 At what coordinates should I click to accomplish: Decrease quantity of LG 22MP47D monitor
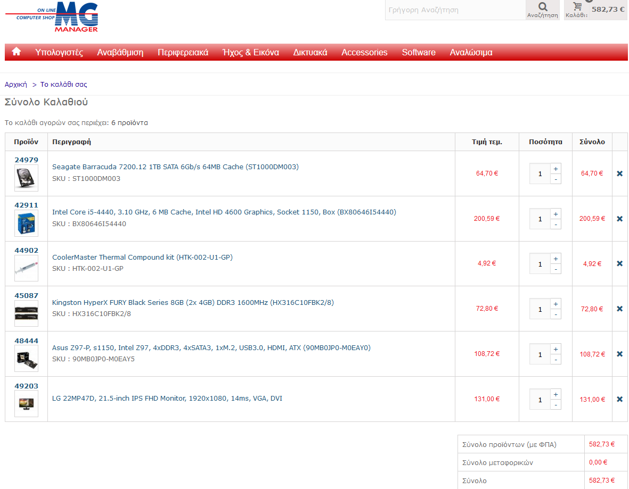point(556,405)
